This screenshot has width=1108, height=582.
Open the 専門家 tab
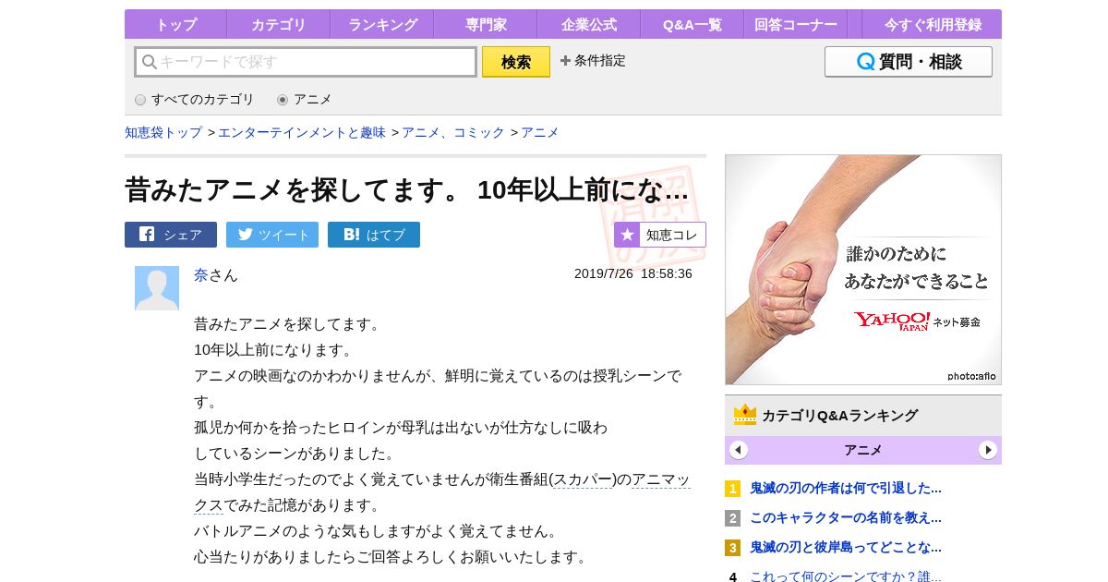point(486,24)
